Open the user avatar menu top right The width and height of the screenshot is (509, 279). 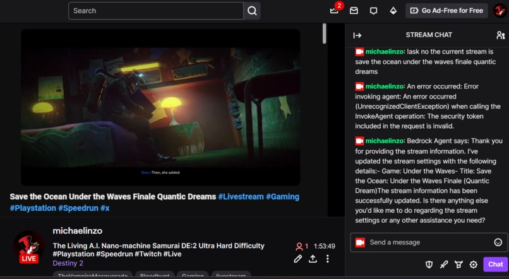[x=500, y=10]
